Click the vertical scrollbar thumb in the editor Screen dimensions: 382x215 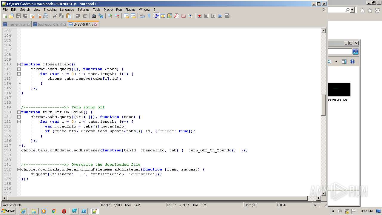click(323, 105)
